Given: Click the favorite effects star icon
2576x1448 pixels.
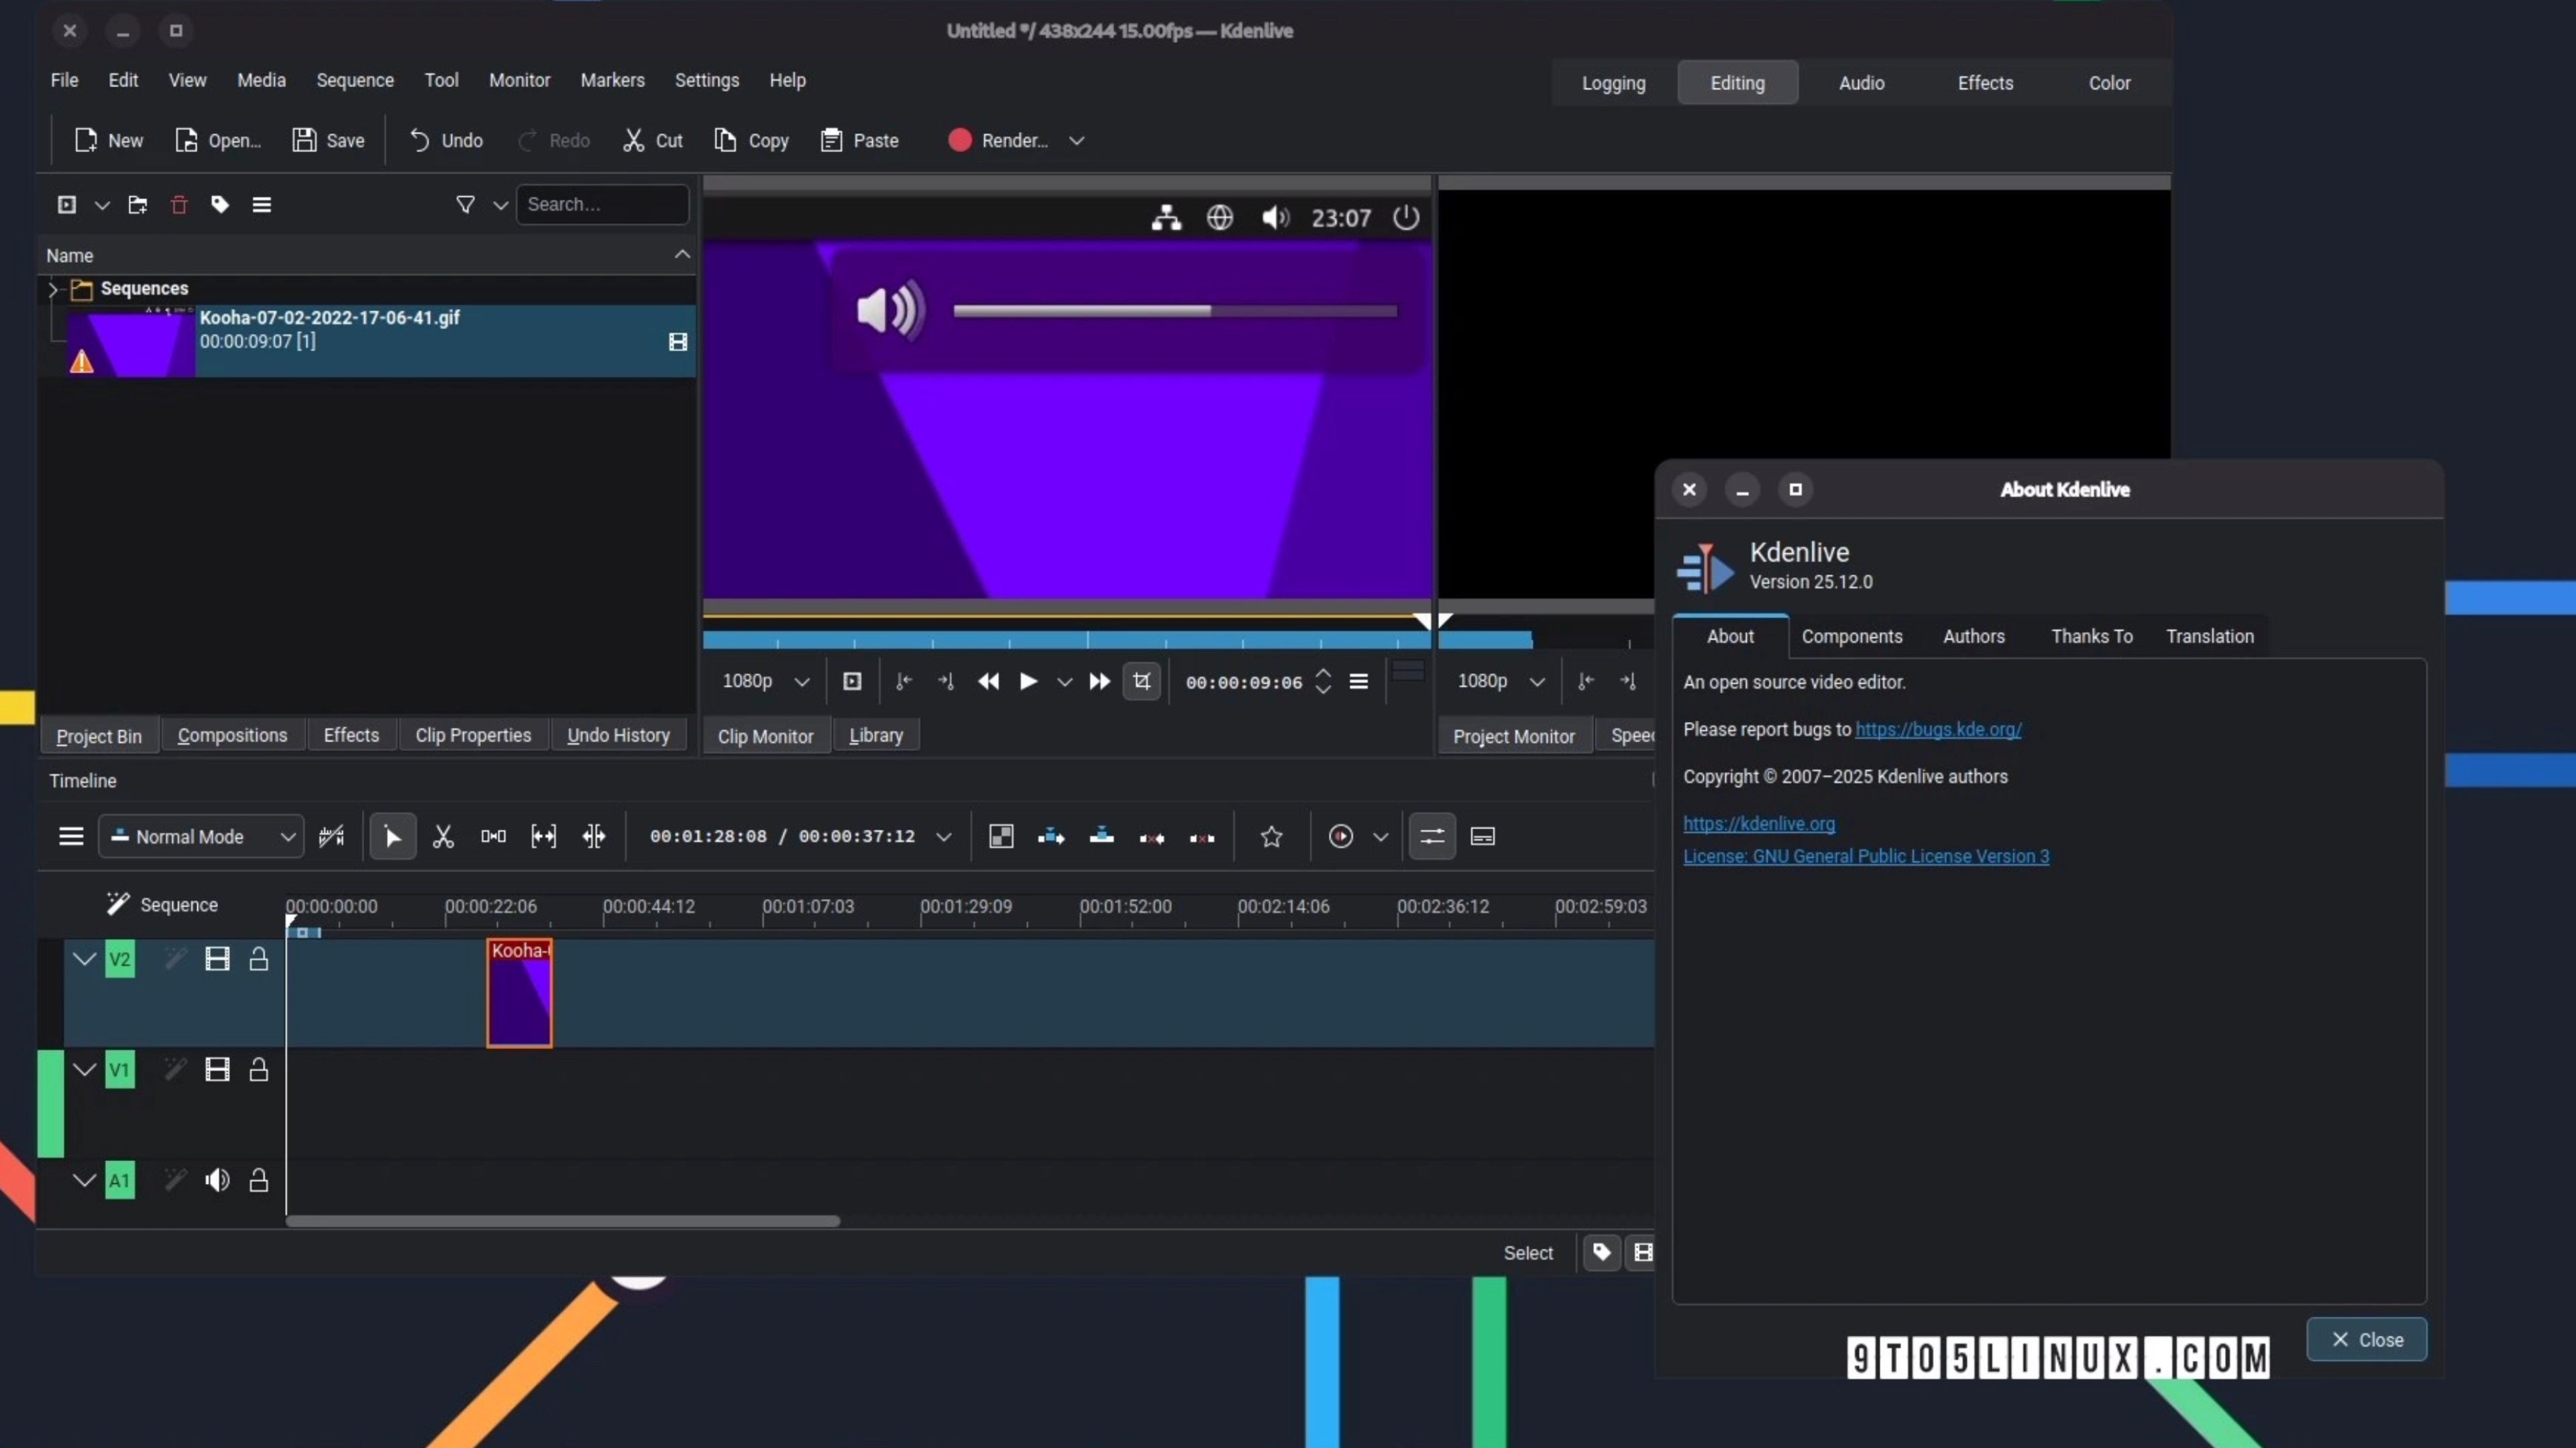Looking at the screenshot, I should click(1271, 837).
